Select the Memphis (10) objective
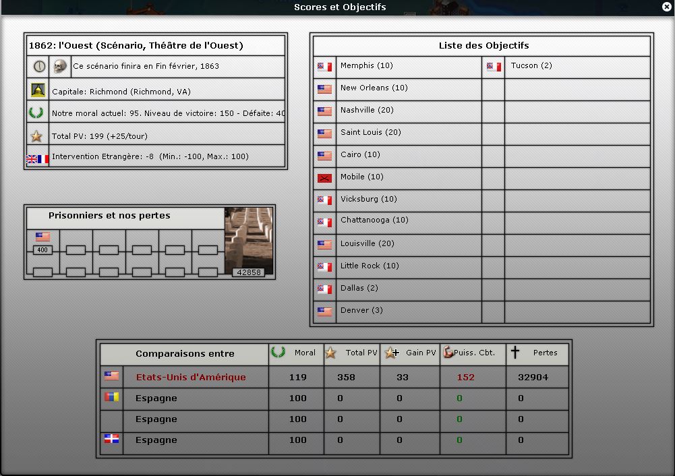Viewport: 675px width, 476px height. [x=366, y=66]
